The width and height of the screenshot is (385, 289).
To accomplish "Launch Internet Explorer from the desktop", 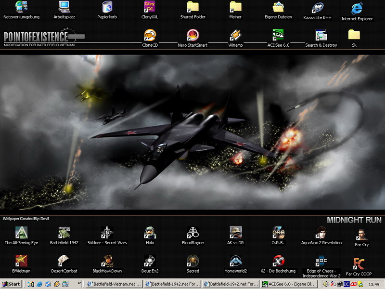I will (x=357, y=12).
